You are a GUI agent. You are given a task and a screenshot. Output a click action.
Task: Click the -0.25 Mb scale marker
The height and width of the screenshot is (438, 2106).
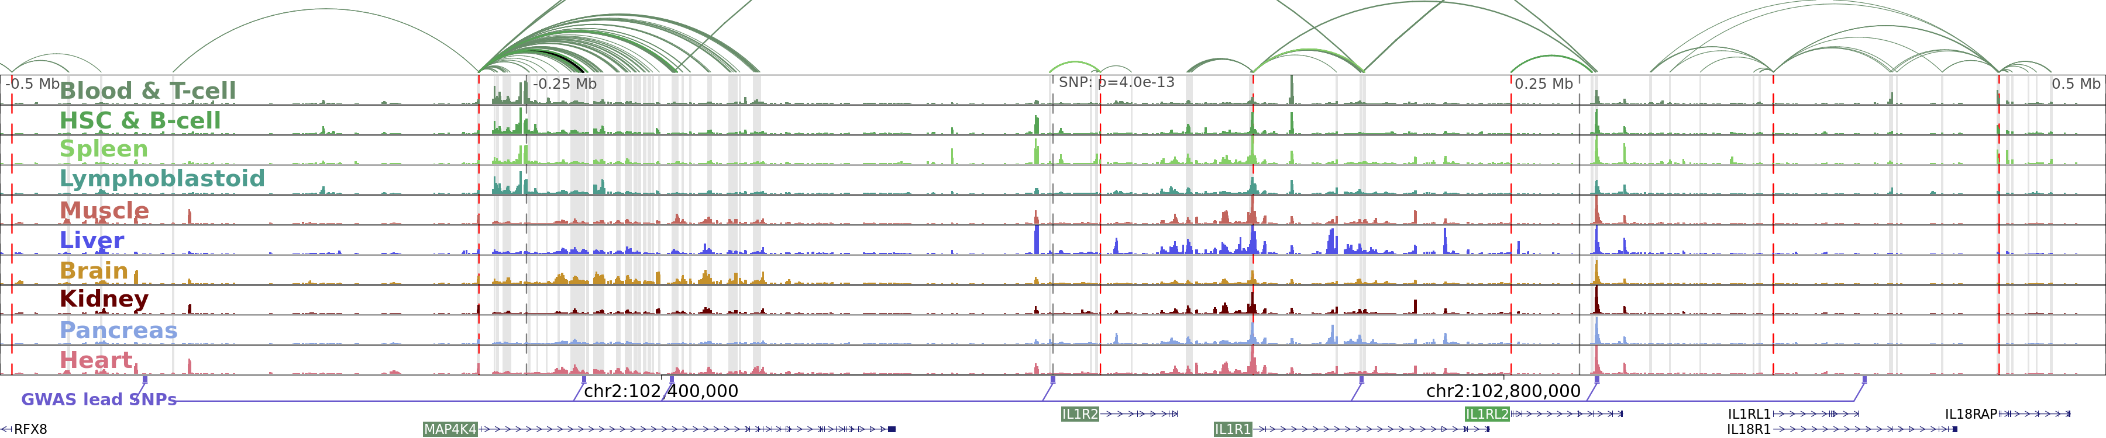[x=565, y=84]
